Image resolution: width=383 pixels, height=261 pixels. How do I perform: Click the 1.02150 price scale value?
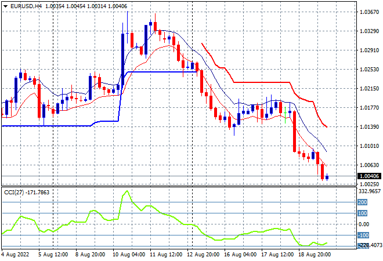point(369,88)
